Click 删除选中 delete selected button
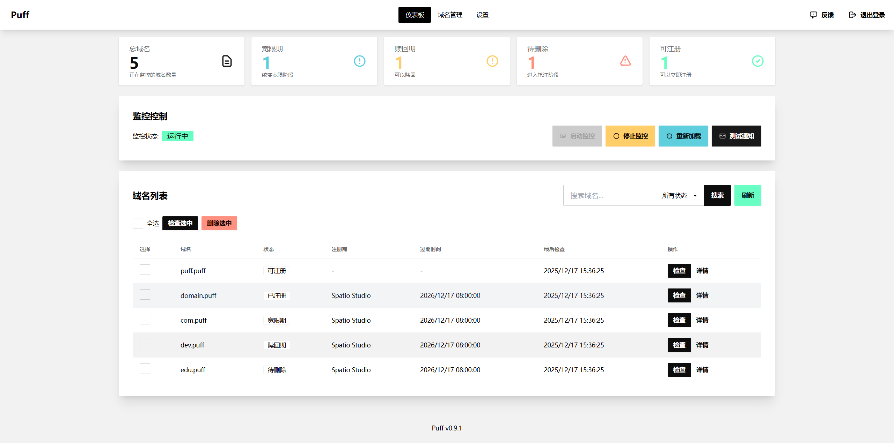This screenshot has width=894, height=443. tap(219, 223)
